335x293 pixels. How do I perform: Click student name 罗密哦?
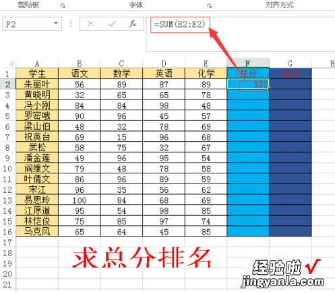click(x=37, y=116)
